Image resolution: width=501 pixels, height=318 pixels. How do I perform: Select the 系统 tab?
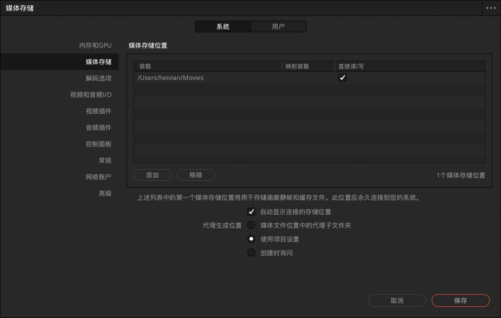[x=223, y=26]
